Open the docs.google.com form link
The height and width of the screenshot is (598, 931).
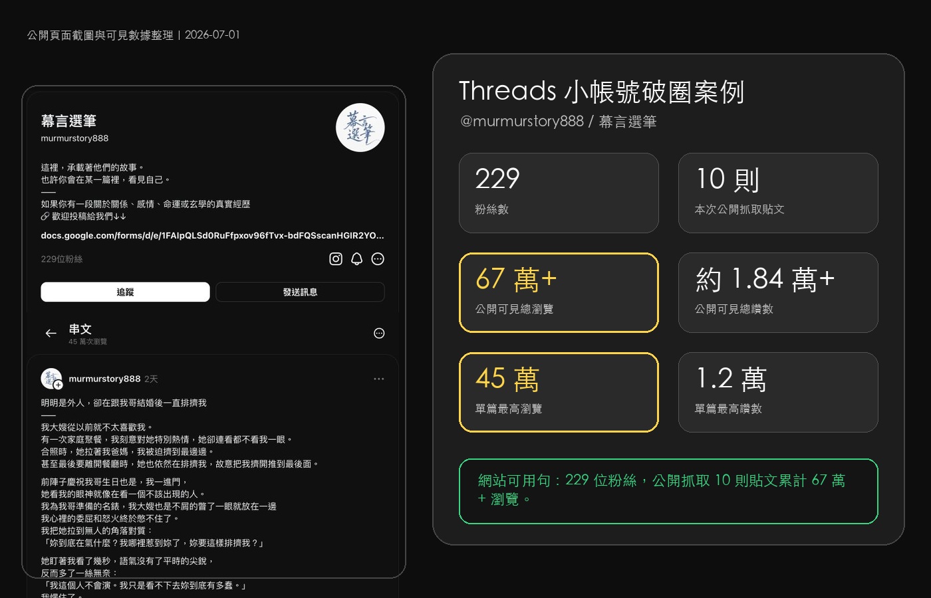[x=212, y=235]
